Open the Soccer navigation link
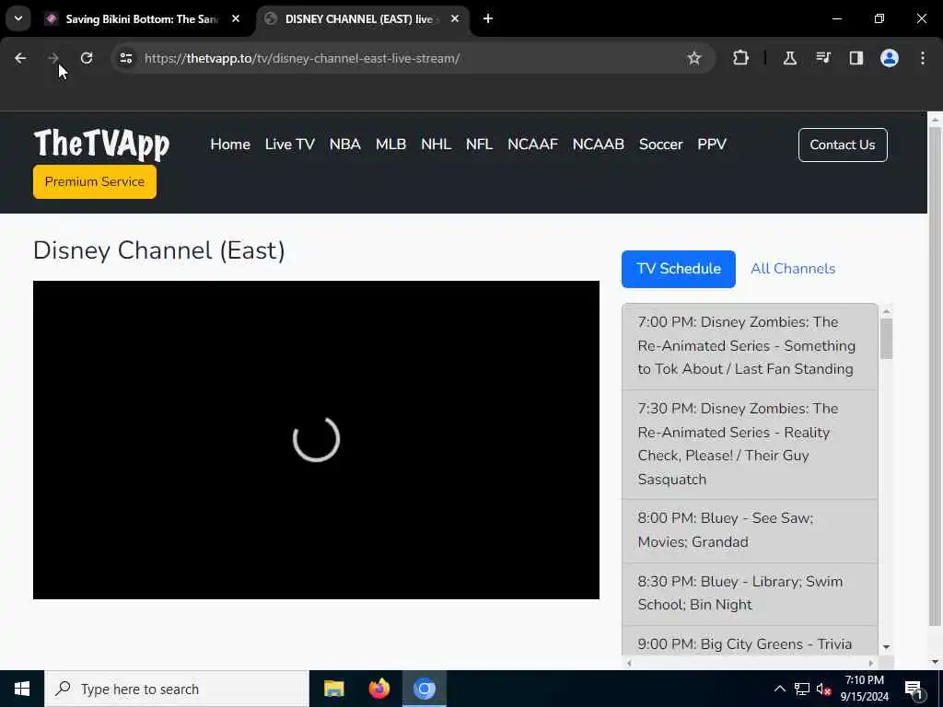 pos(661,145)
